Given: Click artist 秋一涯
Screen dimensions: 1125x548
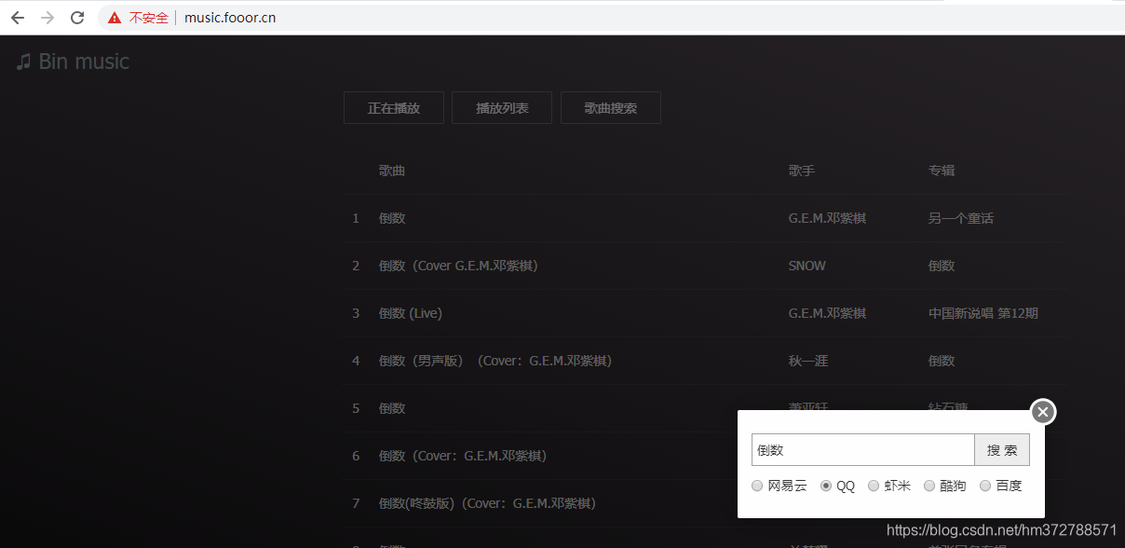Looking at the screenshot, I should 808,361.
